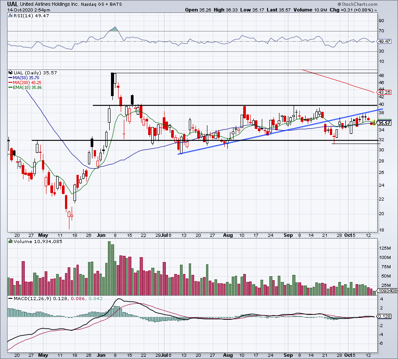
Task: Select the UAL ticker symbol in the title
Action: point(12,4)
